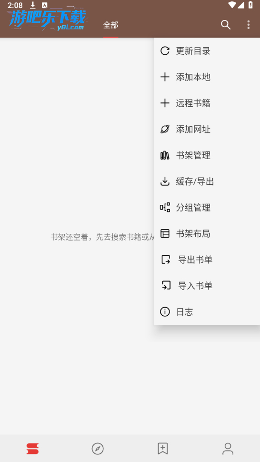Viewport: 260px width, 462px height.
Task: Tap the empty bookshelf hint text
Action: pos(102,237)
